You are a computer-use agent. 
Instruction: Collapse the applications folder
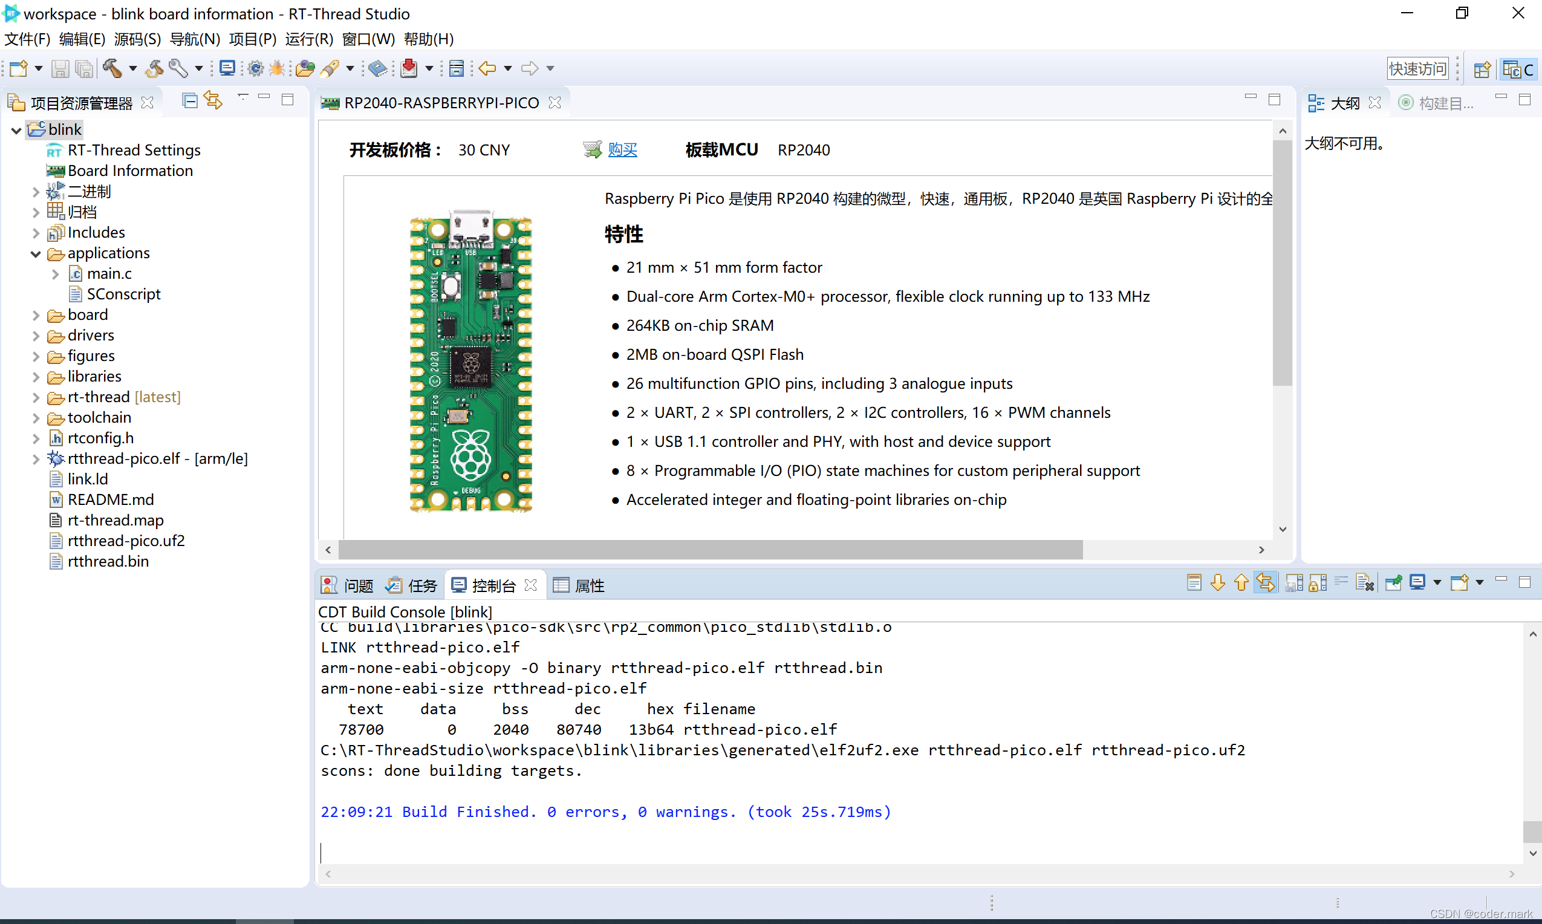[x=36, y=254]
